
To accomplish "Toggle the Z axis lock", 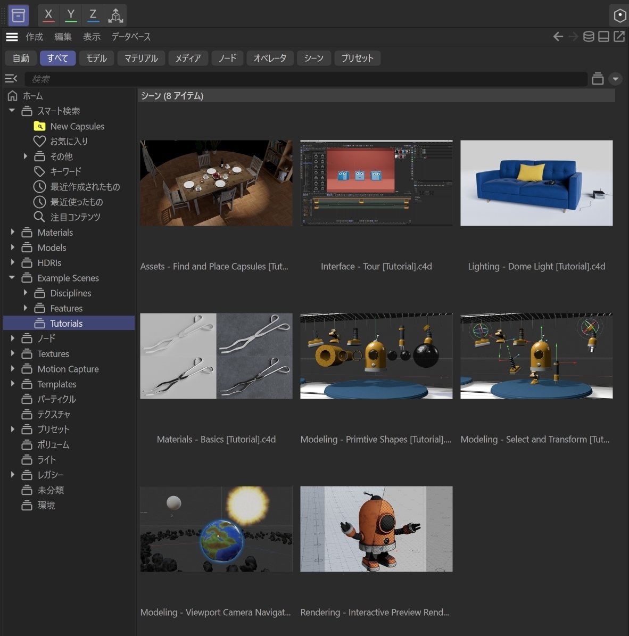I will pos(93,15).
